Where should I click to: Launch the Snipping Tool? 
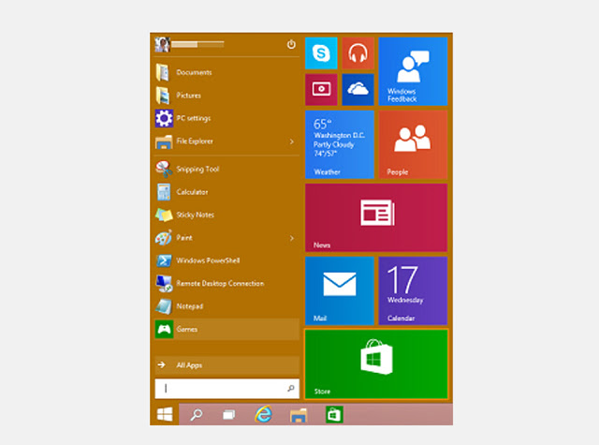click(x=226, y=169)
